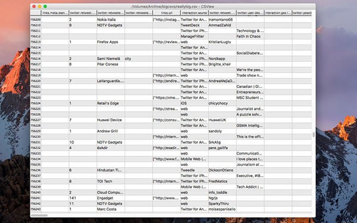Screen dimensions: 357x223
Task: Click the ManageFlitter cell
Action: (x=195, y=36)
